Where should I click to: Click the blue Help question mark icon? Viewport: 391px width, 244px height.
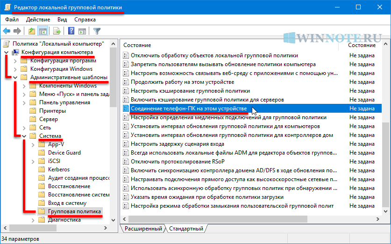pos(71,31)
